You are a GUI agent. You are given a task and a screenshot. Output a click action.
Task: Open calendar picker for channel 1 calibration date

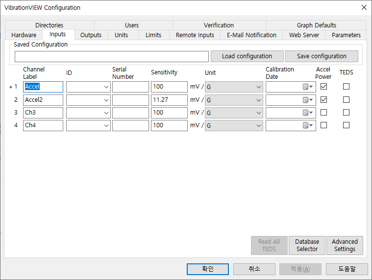308,87
